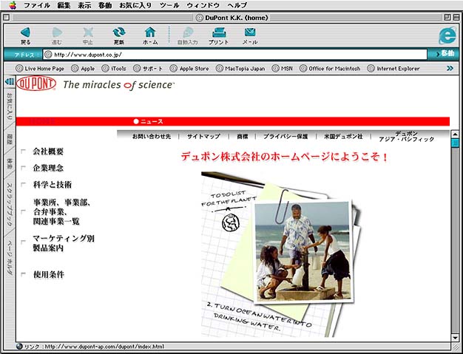The height and width of the screenshot is (354, 463).
Task: Open the 商標 trademark link
Action: click(x=242, y=137)
